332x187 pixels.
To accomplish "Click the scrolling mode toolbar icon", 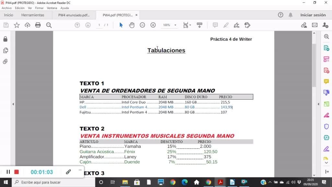I will (x=199, y=25).
